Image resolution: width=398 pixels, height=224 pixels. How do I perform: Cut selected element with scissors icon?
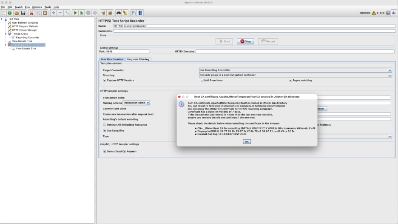[x=31, y=13]
